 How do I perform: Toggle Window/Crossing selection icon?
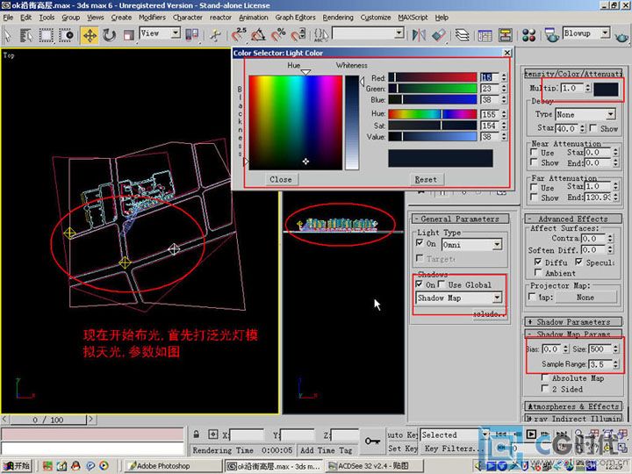click(66, 35)
